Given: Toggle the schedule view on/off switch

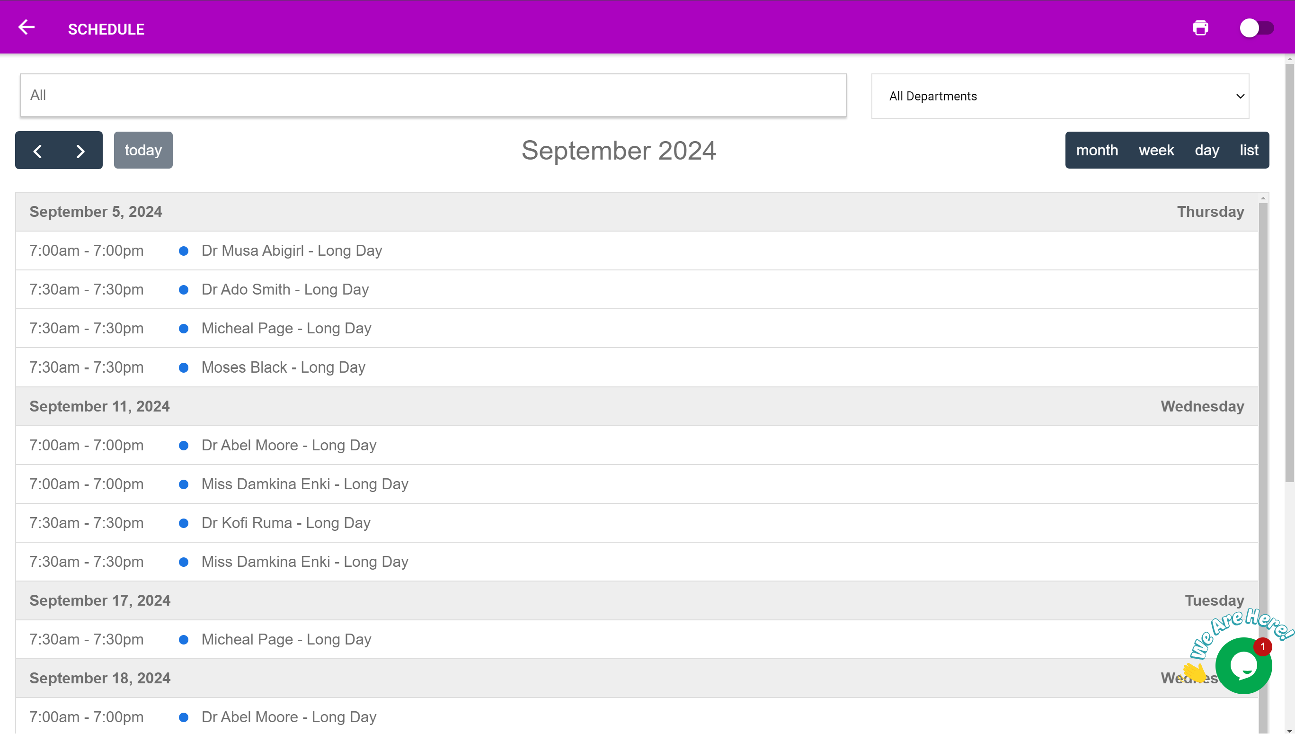Looking at the screenshot, I should pyautogui.click(x=1255, y=28).
